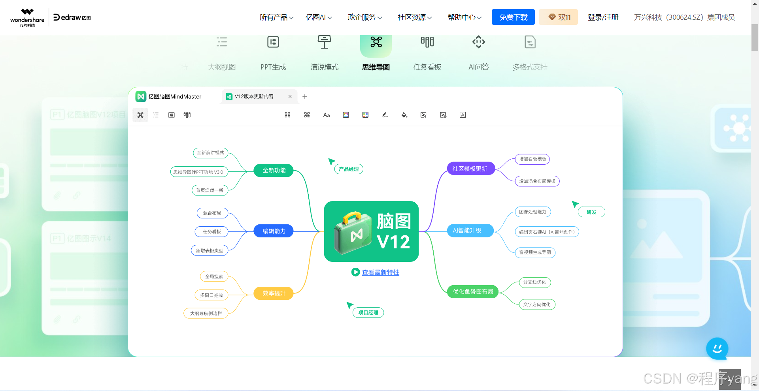Click 万兴科技 (300624.SZ) 集团成员 text

point(684,17)
